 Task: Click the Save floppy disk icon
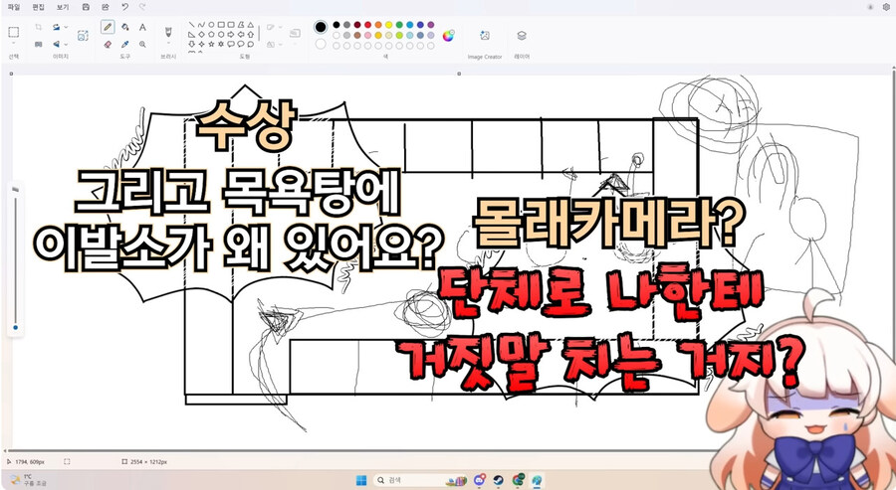point(86,7)
